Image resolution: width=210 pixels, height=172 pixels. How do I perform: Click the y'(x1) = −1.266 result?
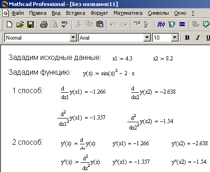(x=131, y=143)
